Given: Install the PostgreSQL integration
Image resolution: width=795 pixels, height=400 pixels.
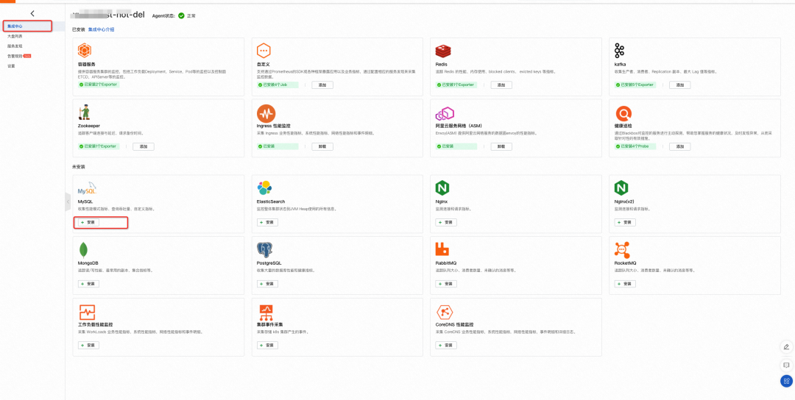Looking at the screenshot, I should (x=267, y=284).
